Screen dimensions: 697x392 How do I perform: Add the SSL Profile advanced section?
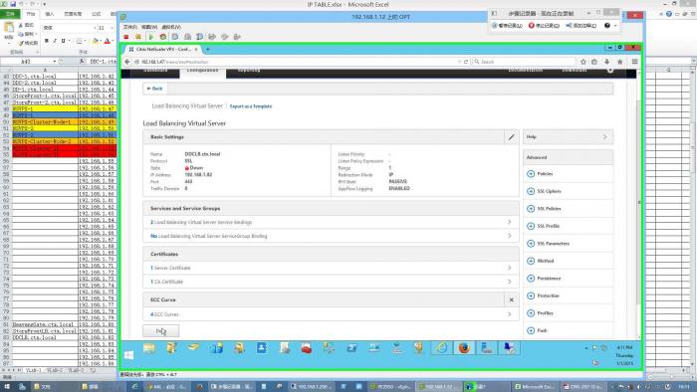(531, 226)
